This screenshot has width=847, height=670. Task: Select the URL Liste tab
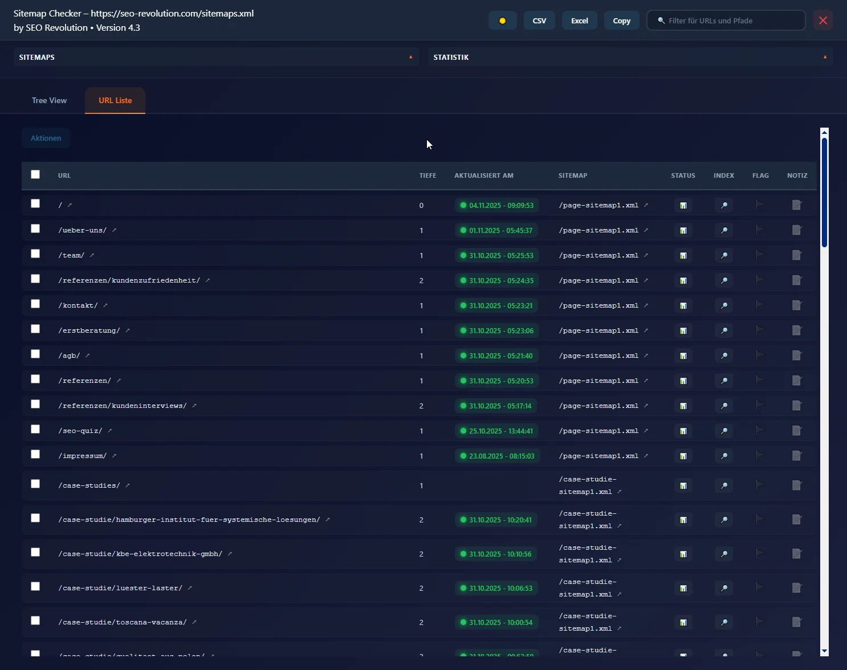(115, 101)
